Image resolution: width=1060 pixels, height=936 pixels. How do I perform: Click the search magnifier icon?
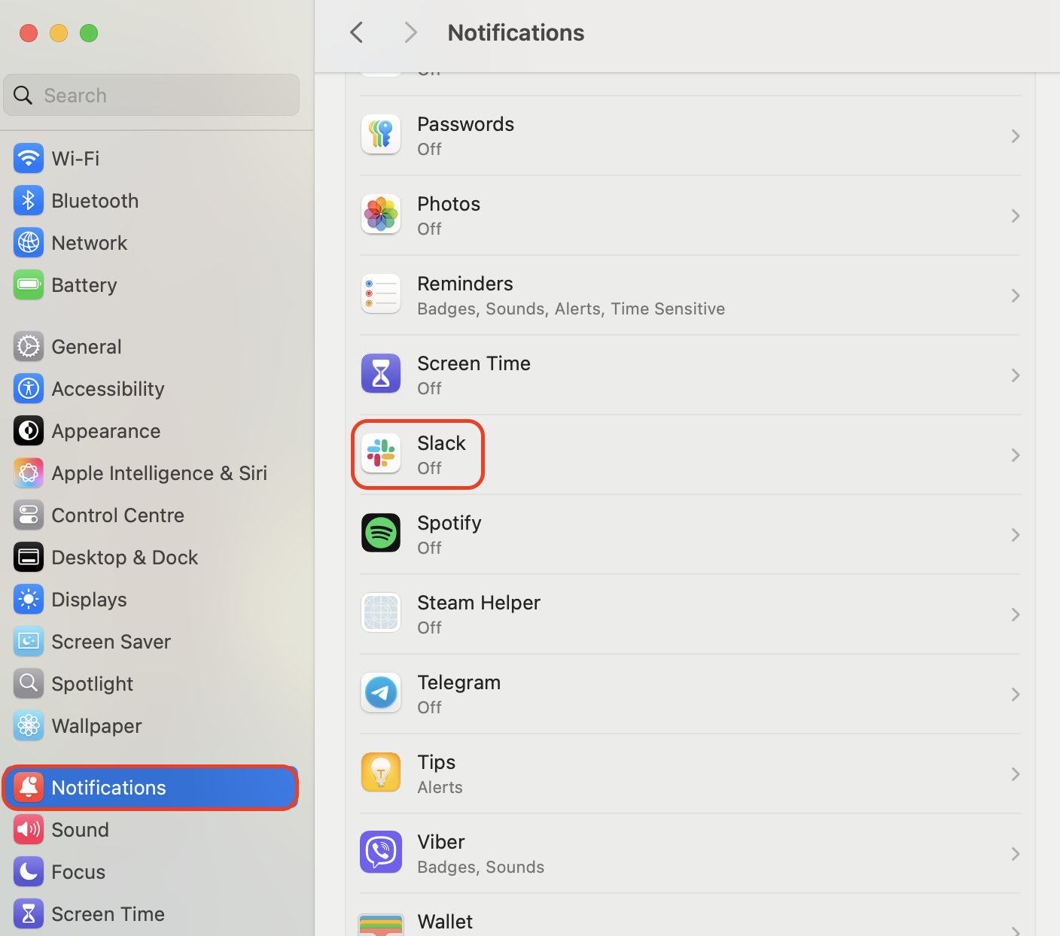[23, 96]
